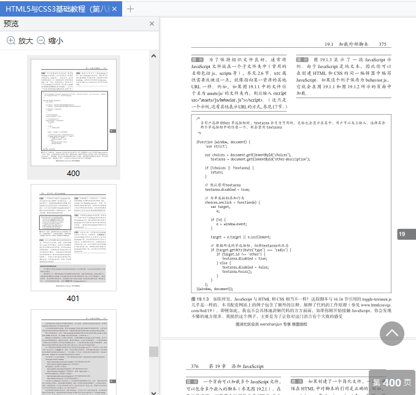Close the 预览 preview panel
The image size is (416, 395).
point(152,23)
